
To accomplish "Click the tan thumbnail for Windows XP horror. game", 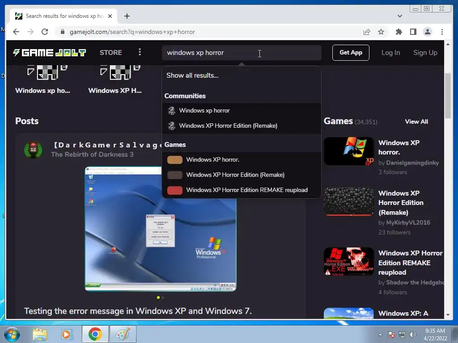I will point(175,160).
